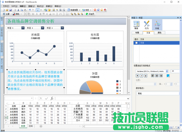Toggle the 文本 show checkbox

pos(136,43)
